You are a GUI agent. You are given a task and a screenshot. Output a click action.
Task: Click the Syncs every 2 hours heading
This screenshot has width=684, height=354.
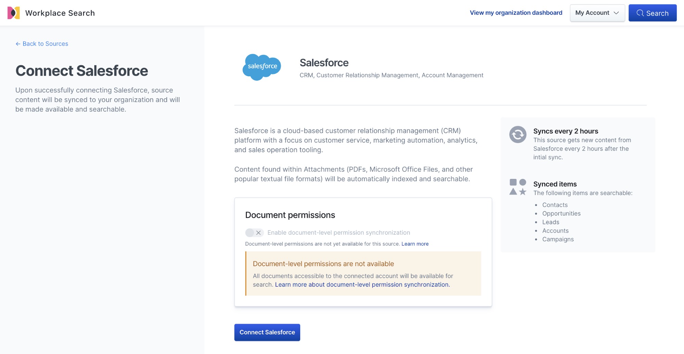(566, 131)
